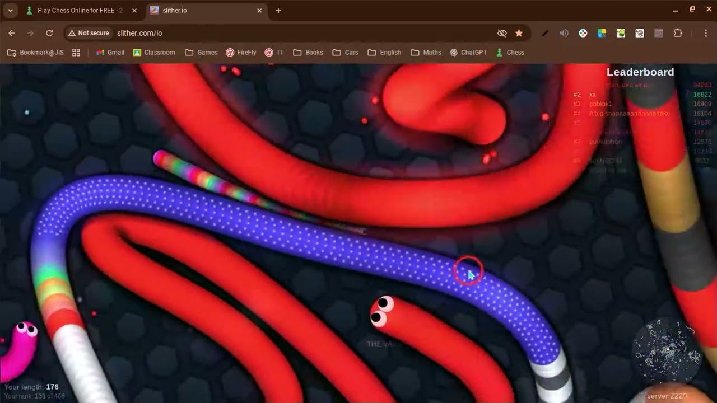The height and width of the screenshot is (403, 717).
Task: Open the Chess bookmark
Action: tap(510, 53)
